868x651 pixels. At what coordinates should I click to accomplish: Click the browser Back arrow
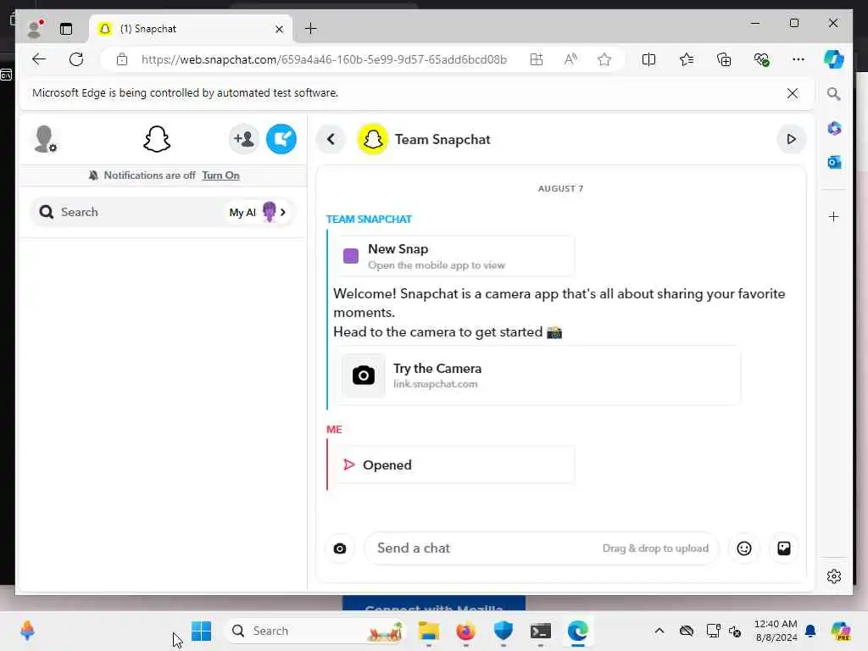(x=39, y=59)
